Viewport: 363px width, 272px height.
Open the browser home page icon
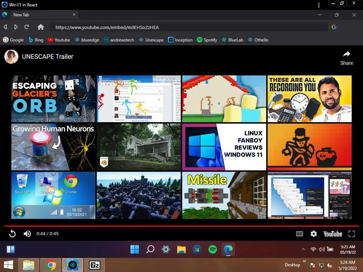(x=41, y=27)
